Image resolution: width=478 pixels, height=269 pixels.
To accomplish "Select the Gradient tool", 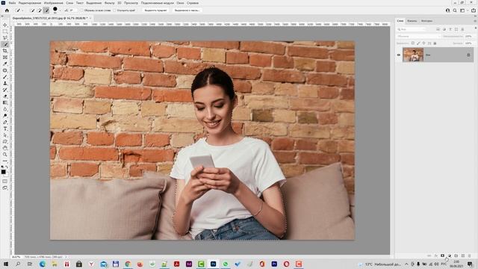I will point(5,103).
